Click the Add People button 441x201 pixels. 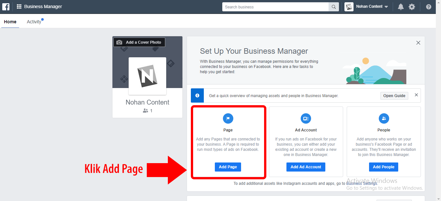point(384,167)
